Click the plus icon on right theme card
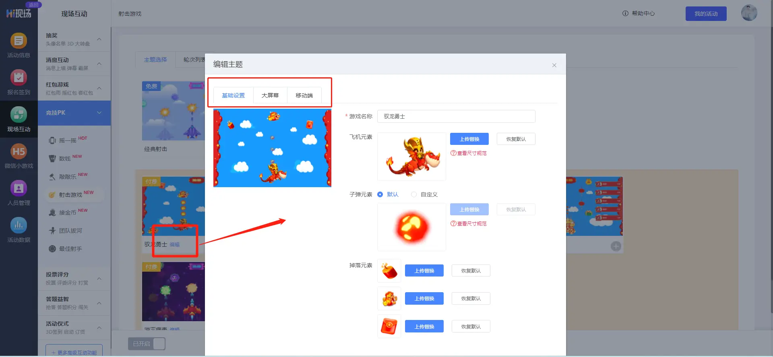This screenshot has height=357, width=773. (616, 246)
